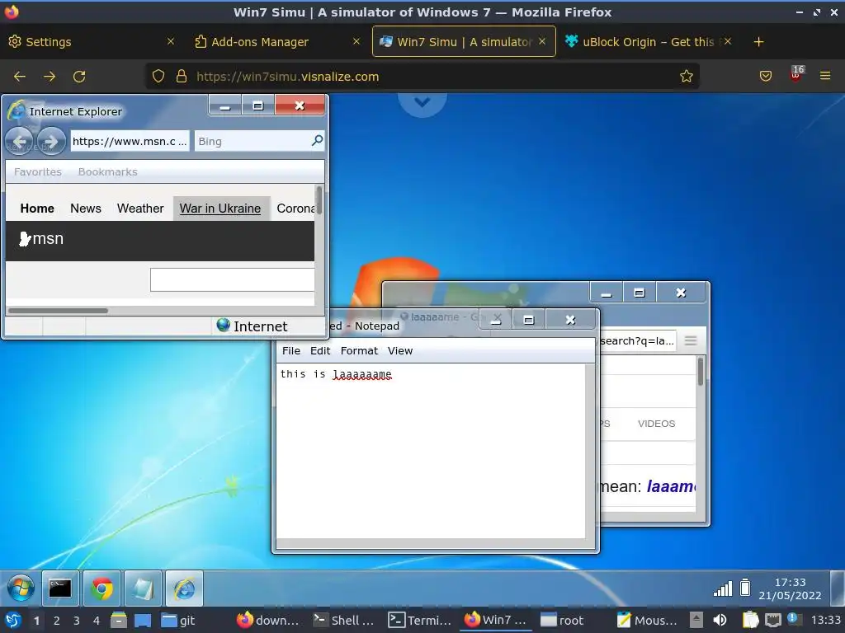845x633 pixels.
Task: Click the Chrome window address bar
Action: 636,340
